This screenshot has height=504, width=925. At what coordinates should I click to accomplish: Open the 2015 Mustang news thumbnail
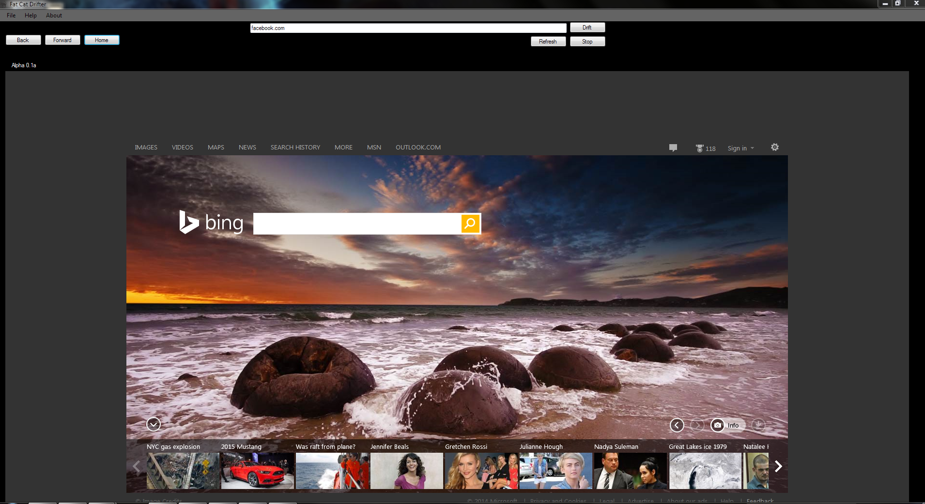coord(257,471)
